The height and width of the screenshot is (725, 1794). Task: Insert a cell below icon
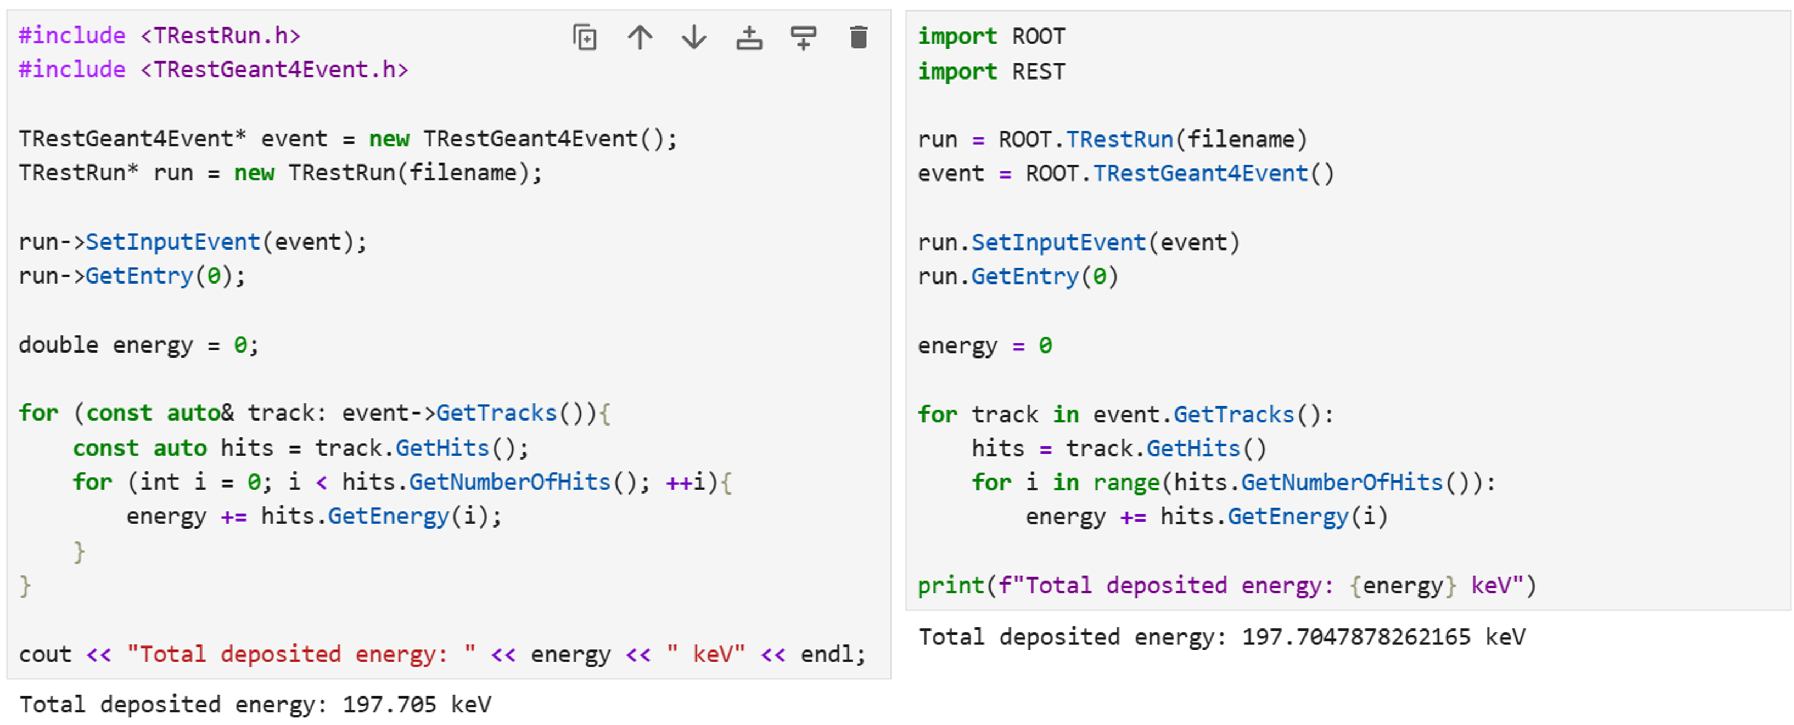(803, 38)
